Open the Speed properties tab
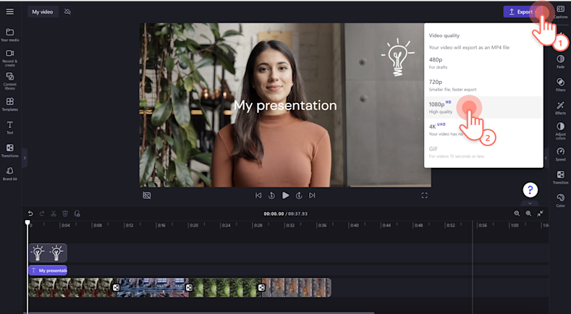The height and width of the screenshot is (314, 571). pyautogui.click(x=560, y=154)
